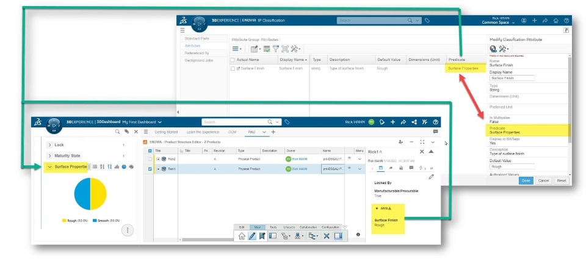Click the Home icon in the Product Structure action bar
This screenshot has width=586, height=259.
point(242,236)
